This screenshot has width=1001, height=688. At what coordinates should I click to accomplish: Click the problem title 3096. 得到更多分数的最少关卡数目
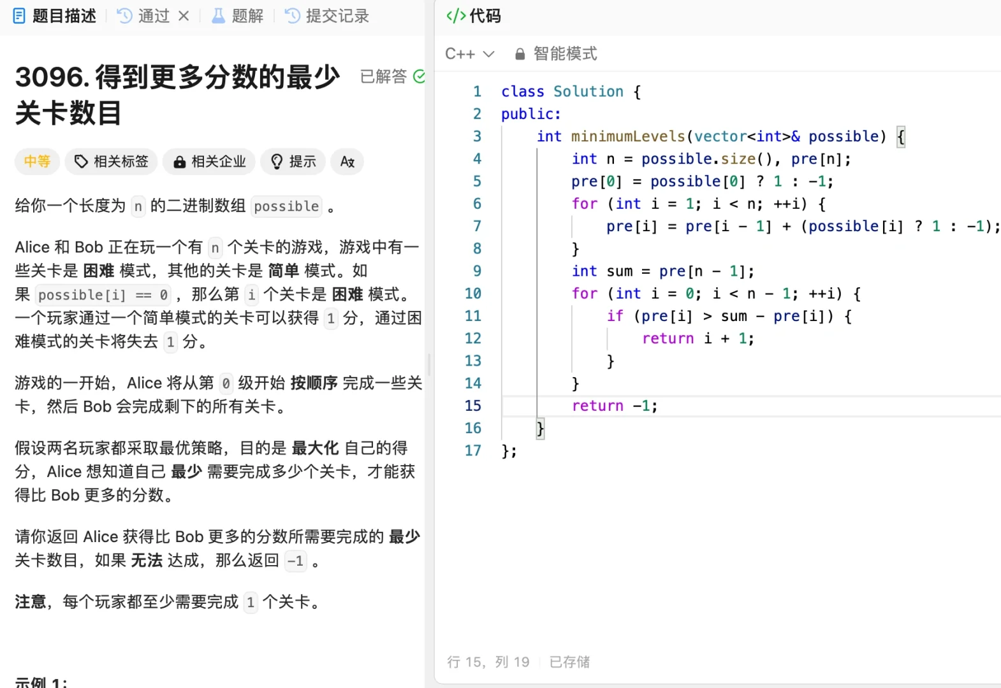[178, 95]
